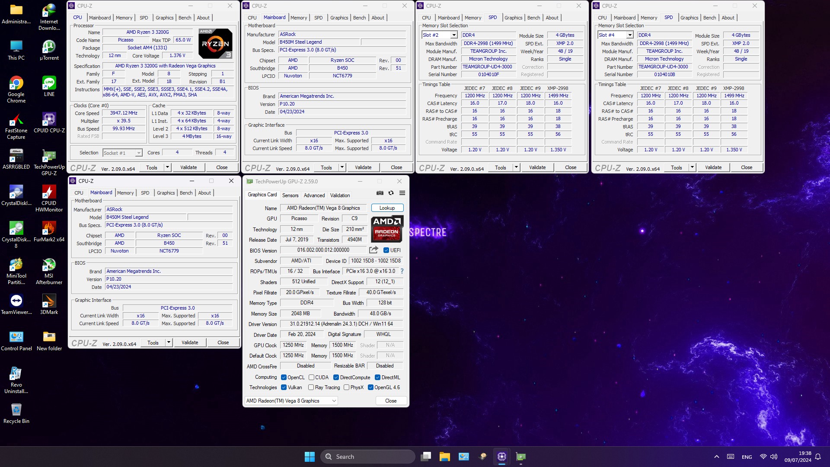Screen dimensions: 830x467
Task: Launch TechPowerUp GPU-Z desktop shortcut
Action: coord(49,162)
